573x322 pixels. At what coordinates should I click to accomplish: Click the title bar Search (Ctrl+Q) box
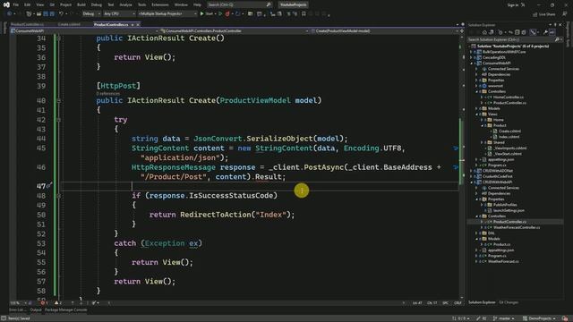pos(239,4)
